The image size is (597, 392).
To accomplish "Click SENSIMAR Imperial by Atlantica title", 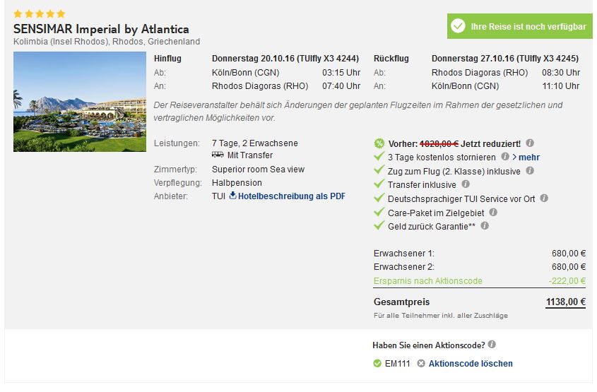I will point(101,30).
